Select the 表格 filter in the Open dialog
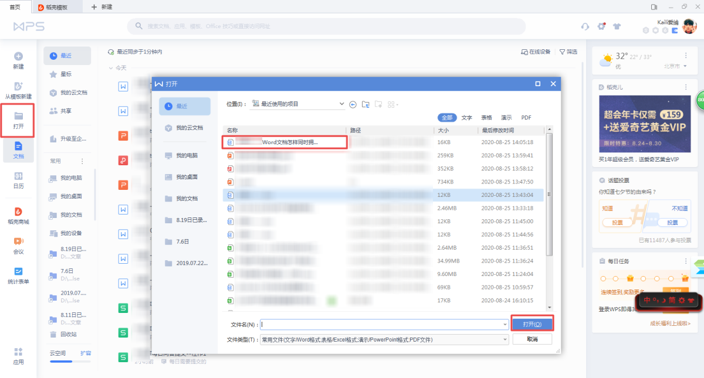The height and width of the screenshot is (378, 704). tap(486, 117)
